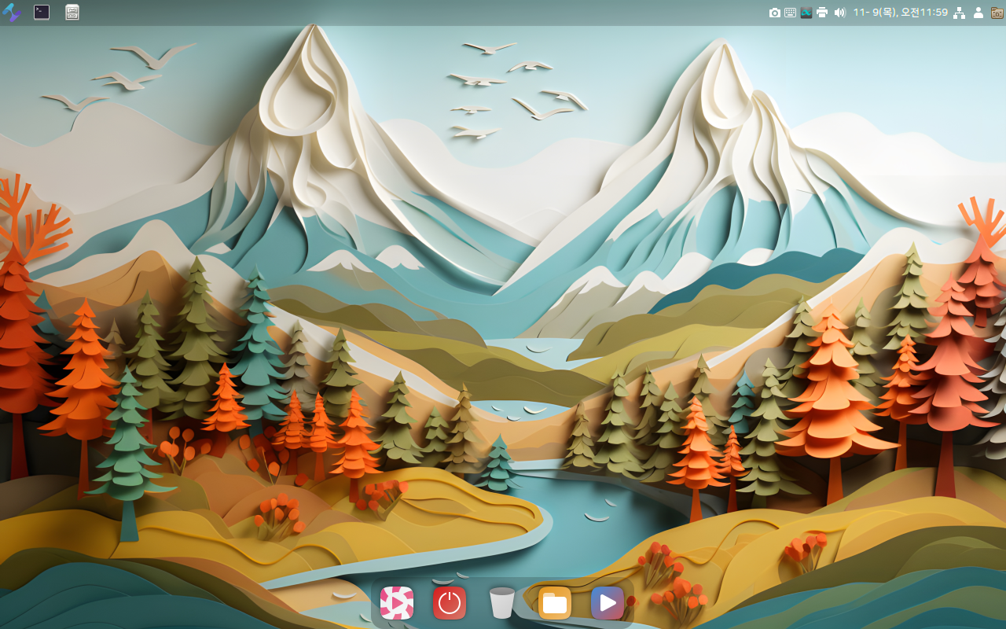
Task: Open the network connections tray icon
Action: [960, 13]
